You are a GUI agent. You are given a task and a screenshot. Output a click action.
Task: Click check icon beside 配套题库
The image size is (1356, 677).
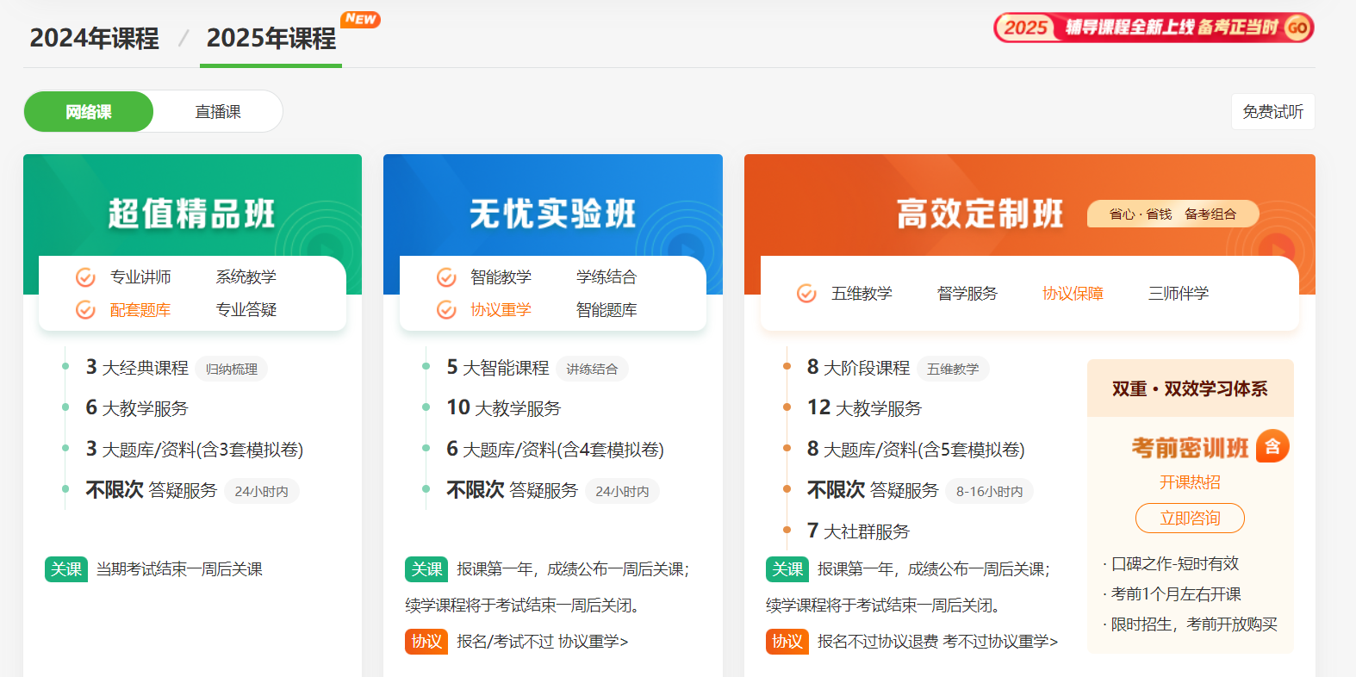(x=85, y=310)
